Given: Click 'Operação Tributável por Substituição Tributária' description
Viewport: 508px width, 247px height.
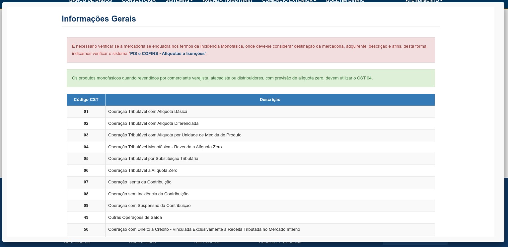Looking at the screenshot, I should tap(153, 159).
